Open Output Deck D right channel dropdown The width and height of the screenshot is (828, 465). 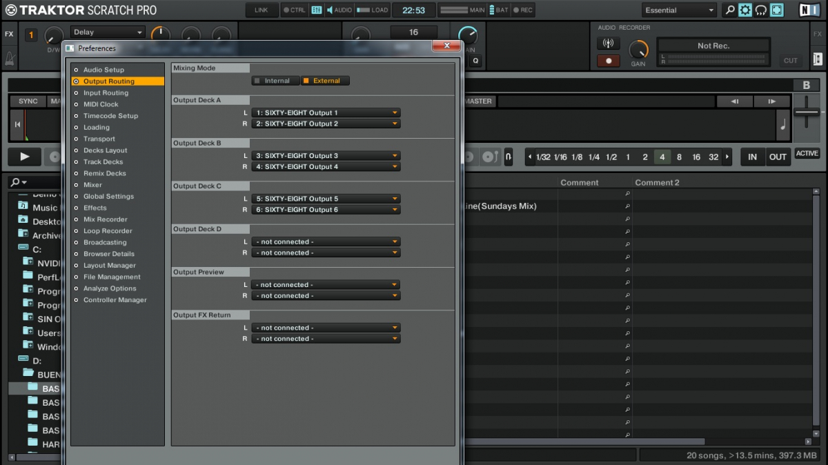pyautogui.click(x=326, y=253)
